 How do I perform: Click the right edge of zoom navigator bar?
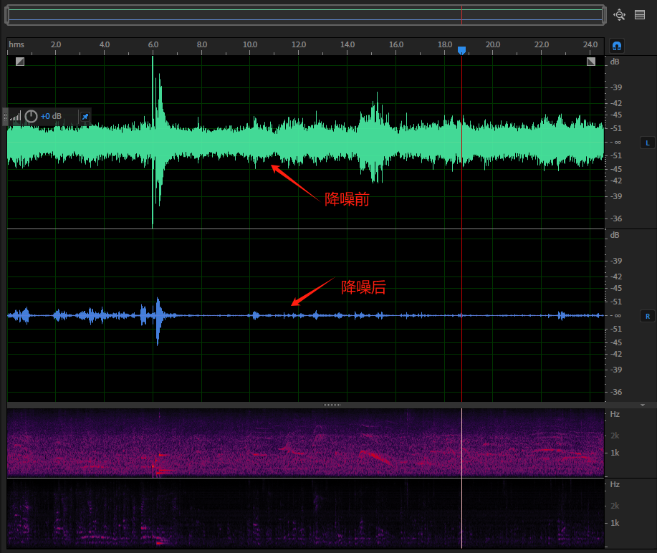[x=605, y=14]
